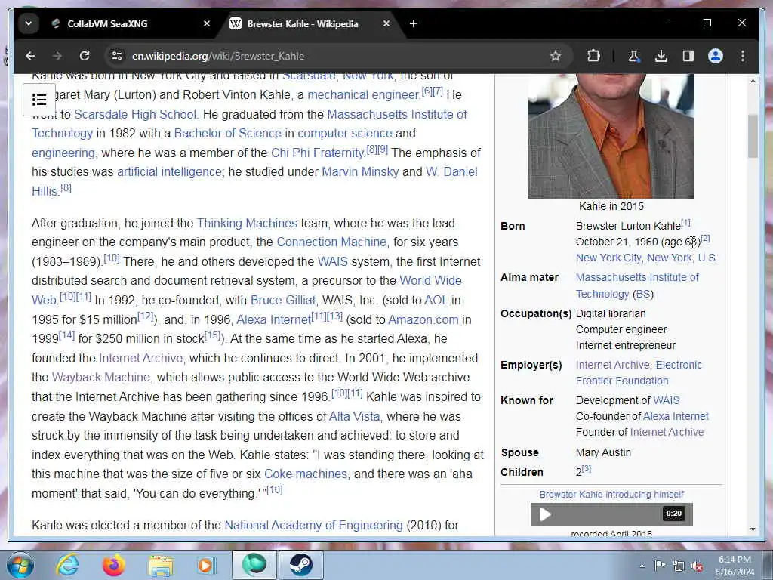Click the network tray icon
This screenshot has height=580, width=773.
[x=679, y=566]
